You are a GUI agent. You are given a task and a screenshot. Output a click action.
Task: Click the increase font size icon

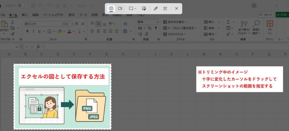77,24
